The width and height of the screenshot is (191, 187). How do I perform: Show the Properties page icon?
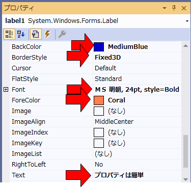coord(36,34)
